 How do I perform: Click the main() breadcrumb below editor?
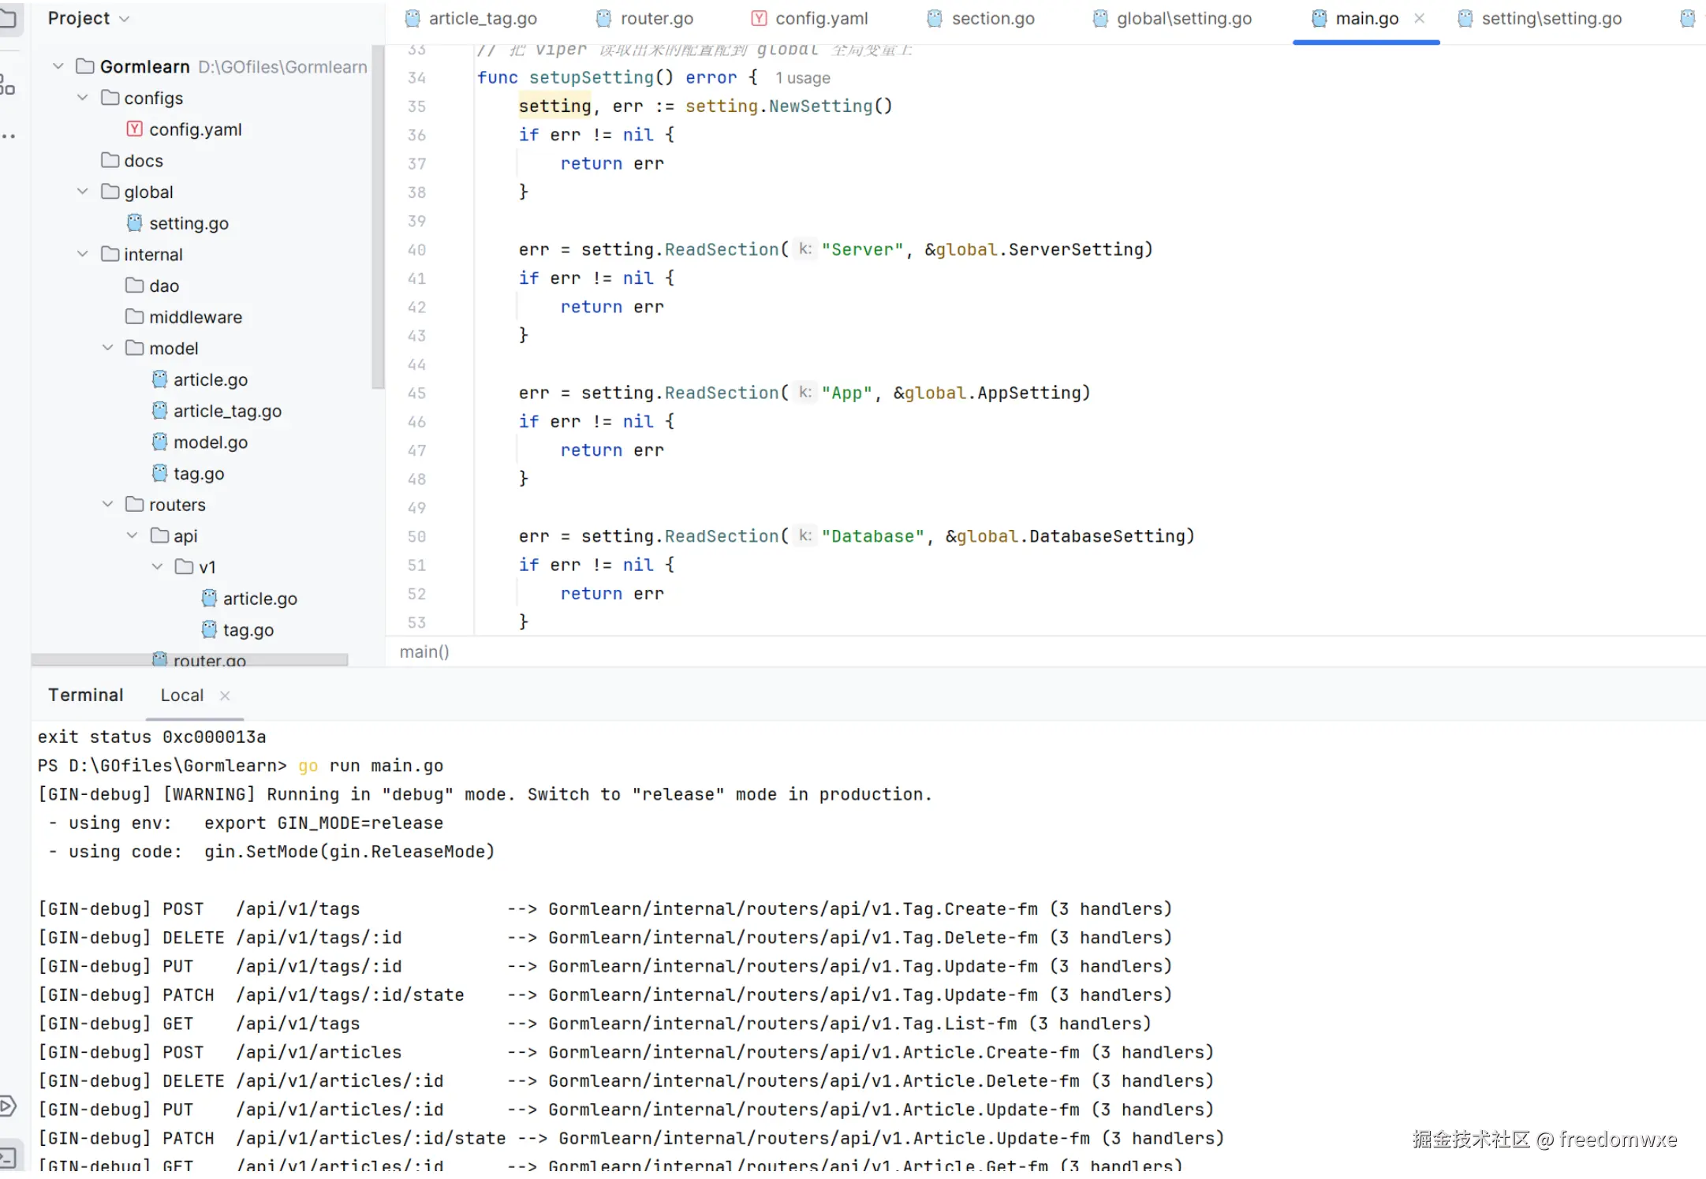424,651
